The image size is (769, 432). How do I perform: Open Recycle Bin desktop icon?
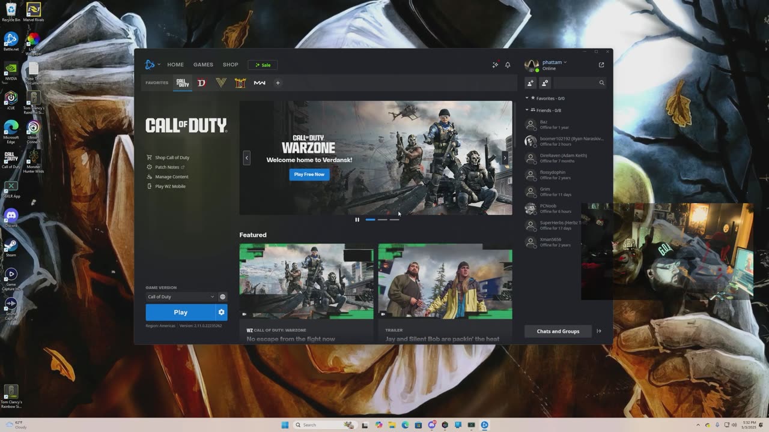[x=11, y=12]
